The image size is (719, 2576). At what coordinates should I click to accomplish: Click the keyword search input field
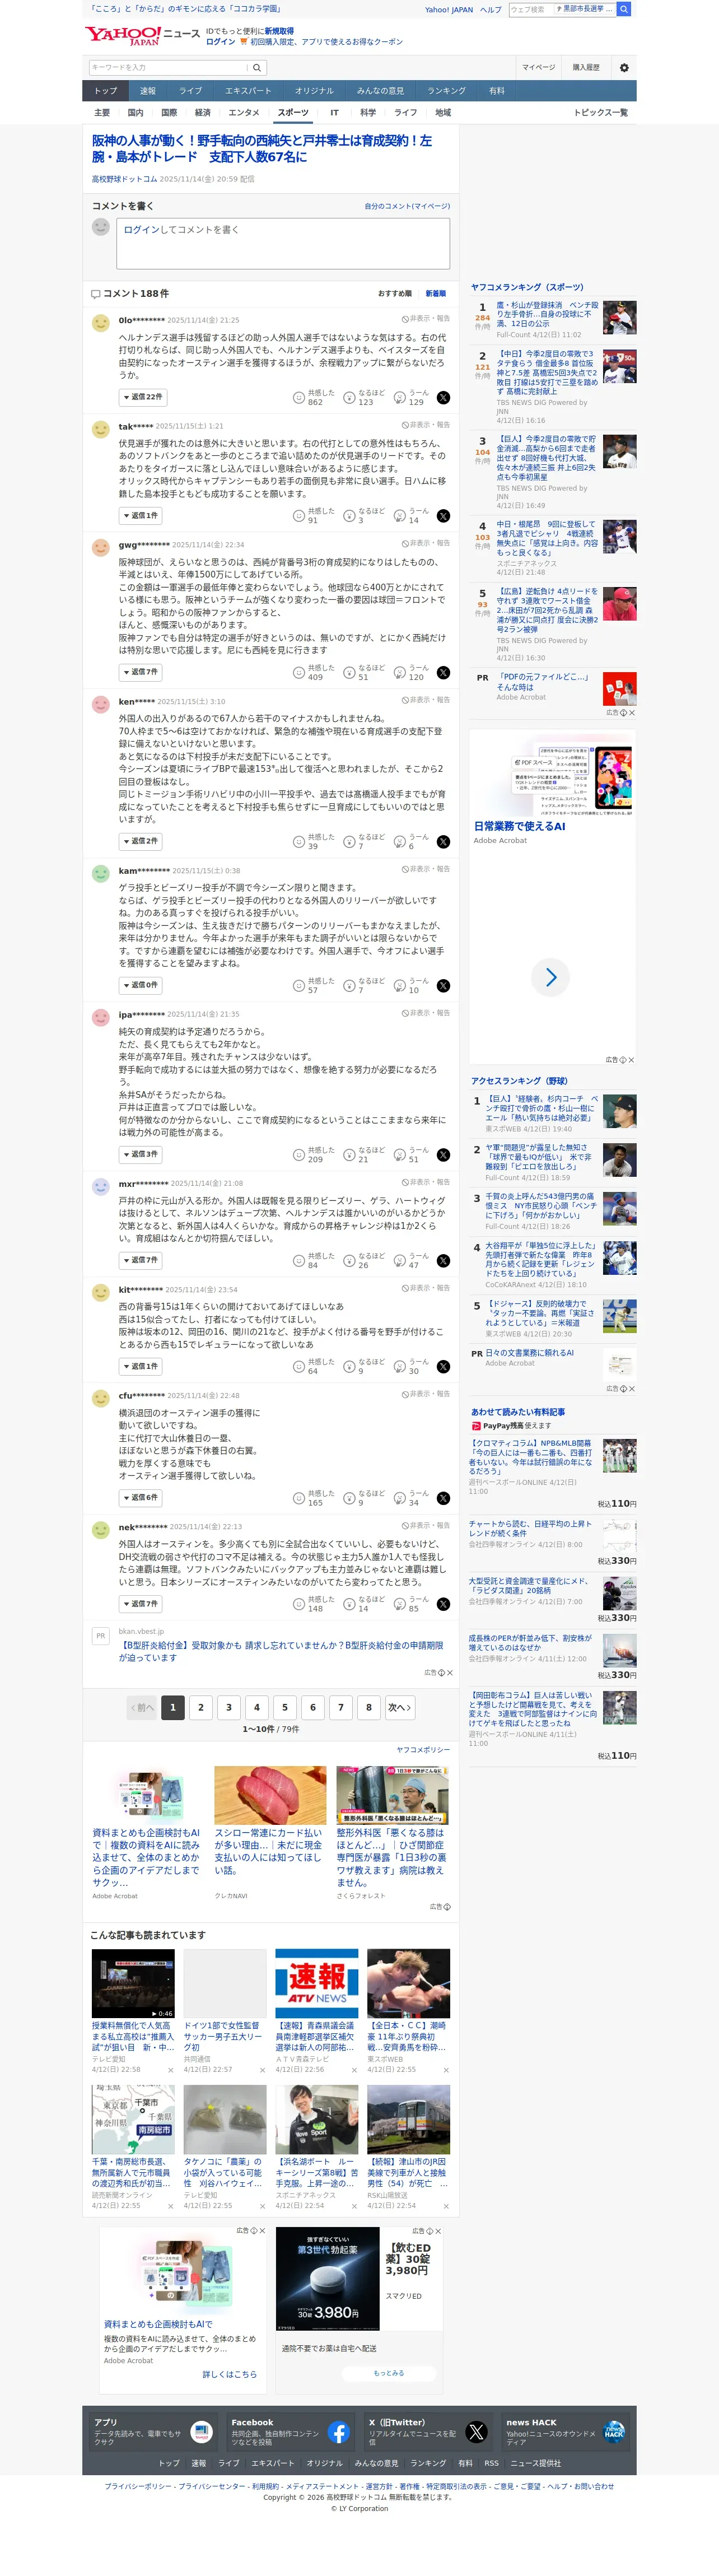coord(168,68)
